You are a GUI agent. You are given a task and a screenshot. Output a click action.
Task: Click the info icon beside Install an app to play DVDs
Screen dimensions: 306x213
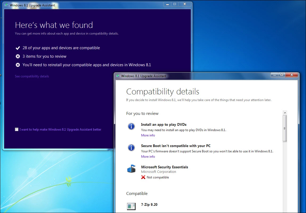[x=131, y=126]
